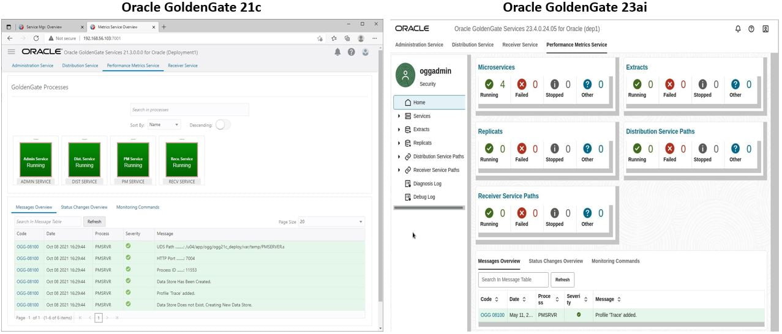Open the hamburger menu in the 21c window

pos(11,52)
